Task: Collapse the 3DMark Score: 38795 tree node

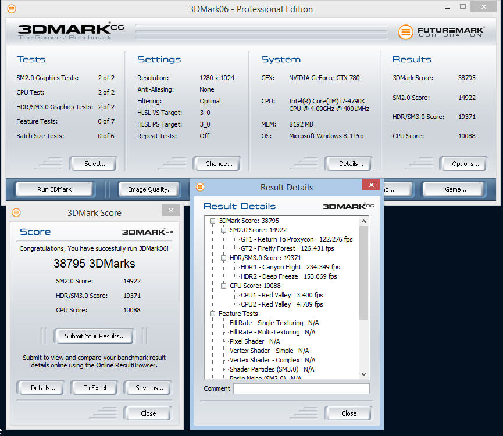Action: coord(212,221)
